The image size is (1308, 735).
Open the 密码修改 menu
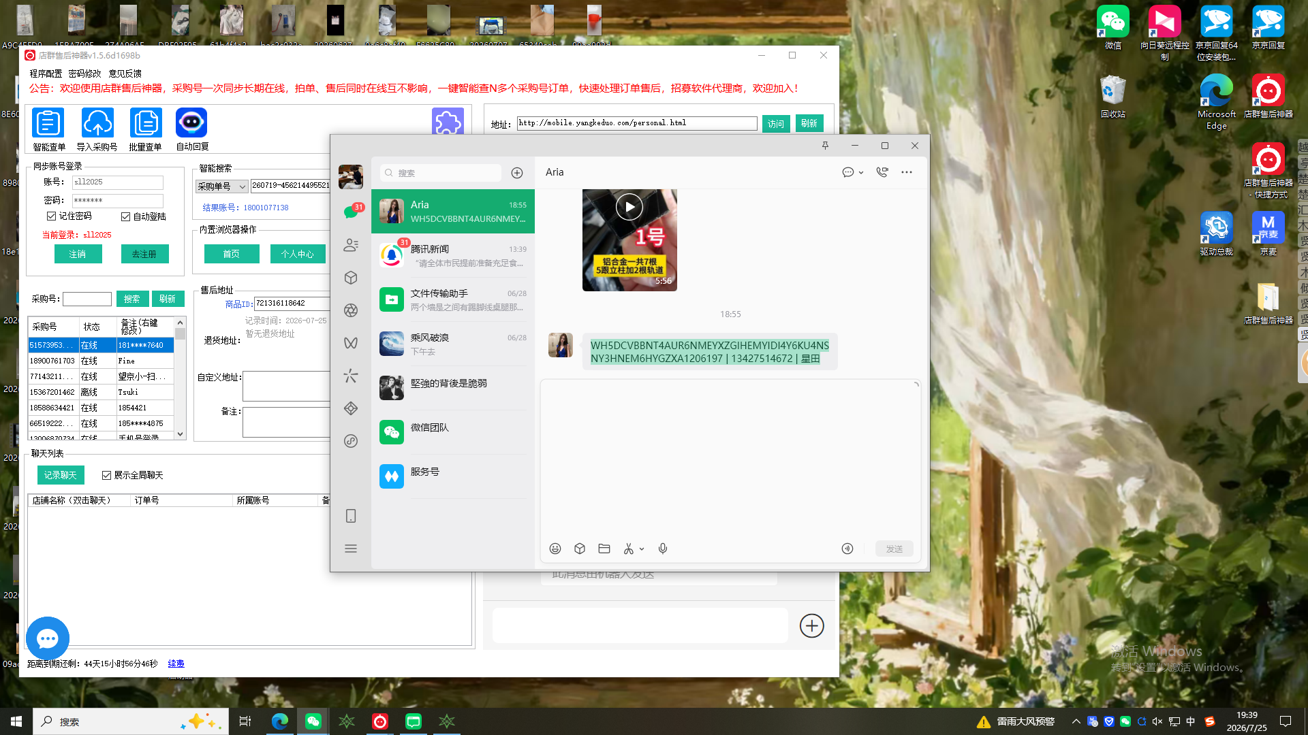(x=84, y=73)
